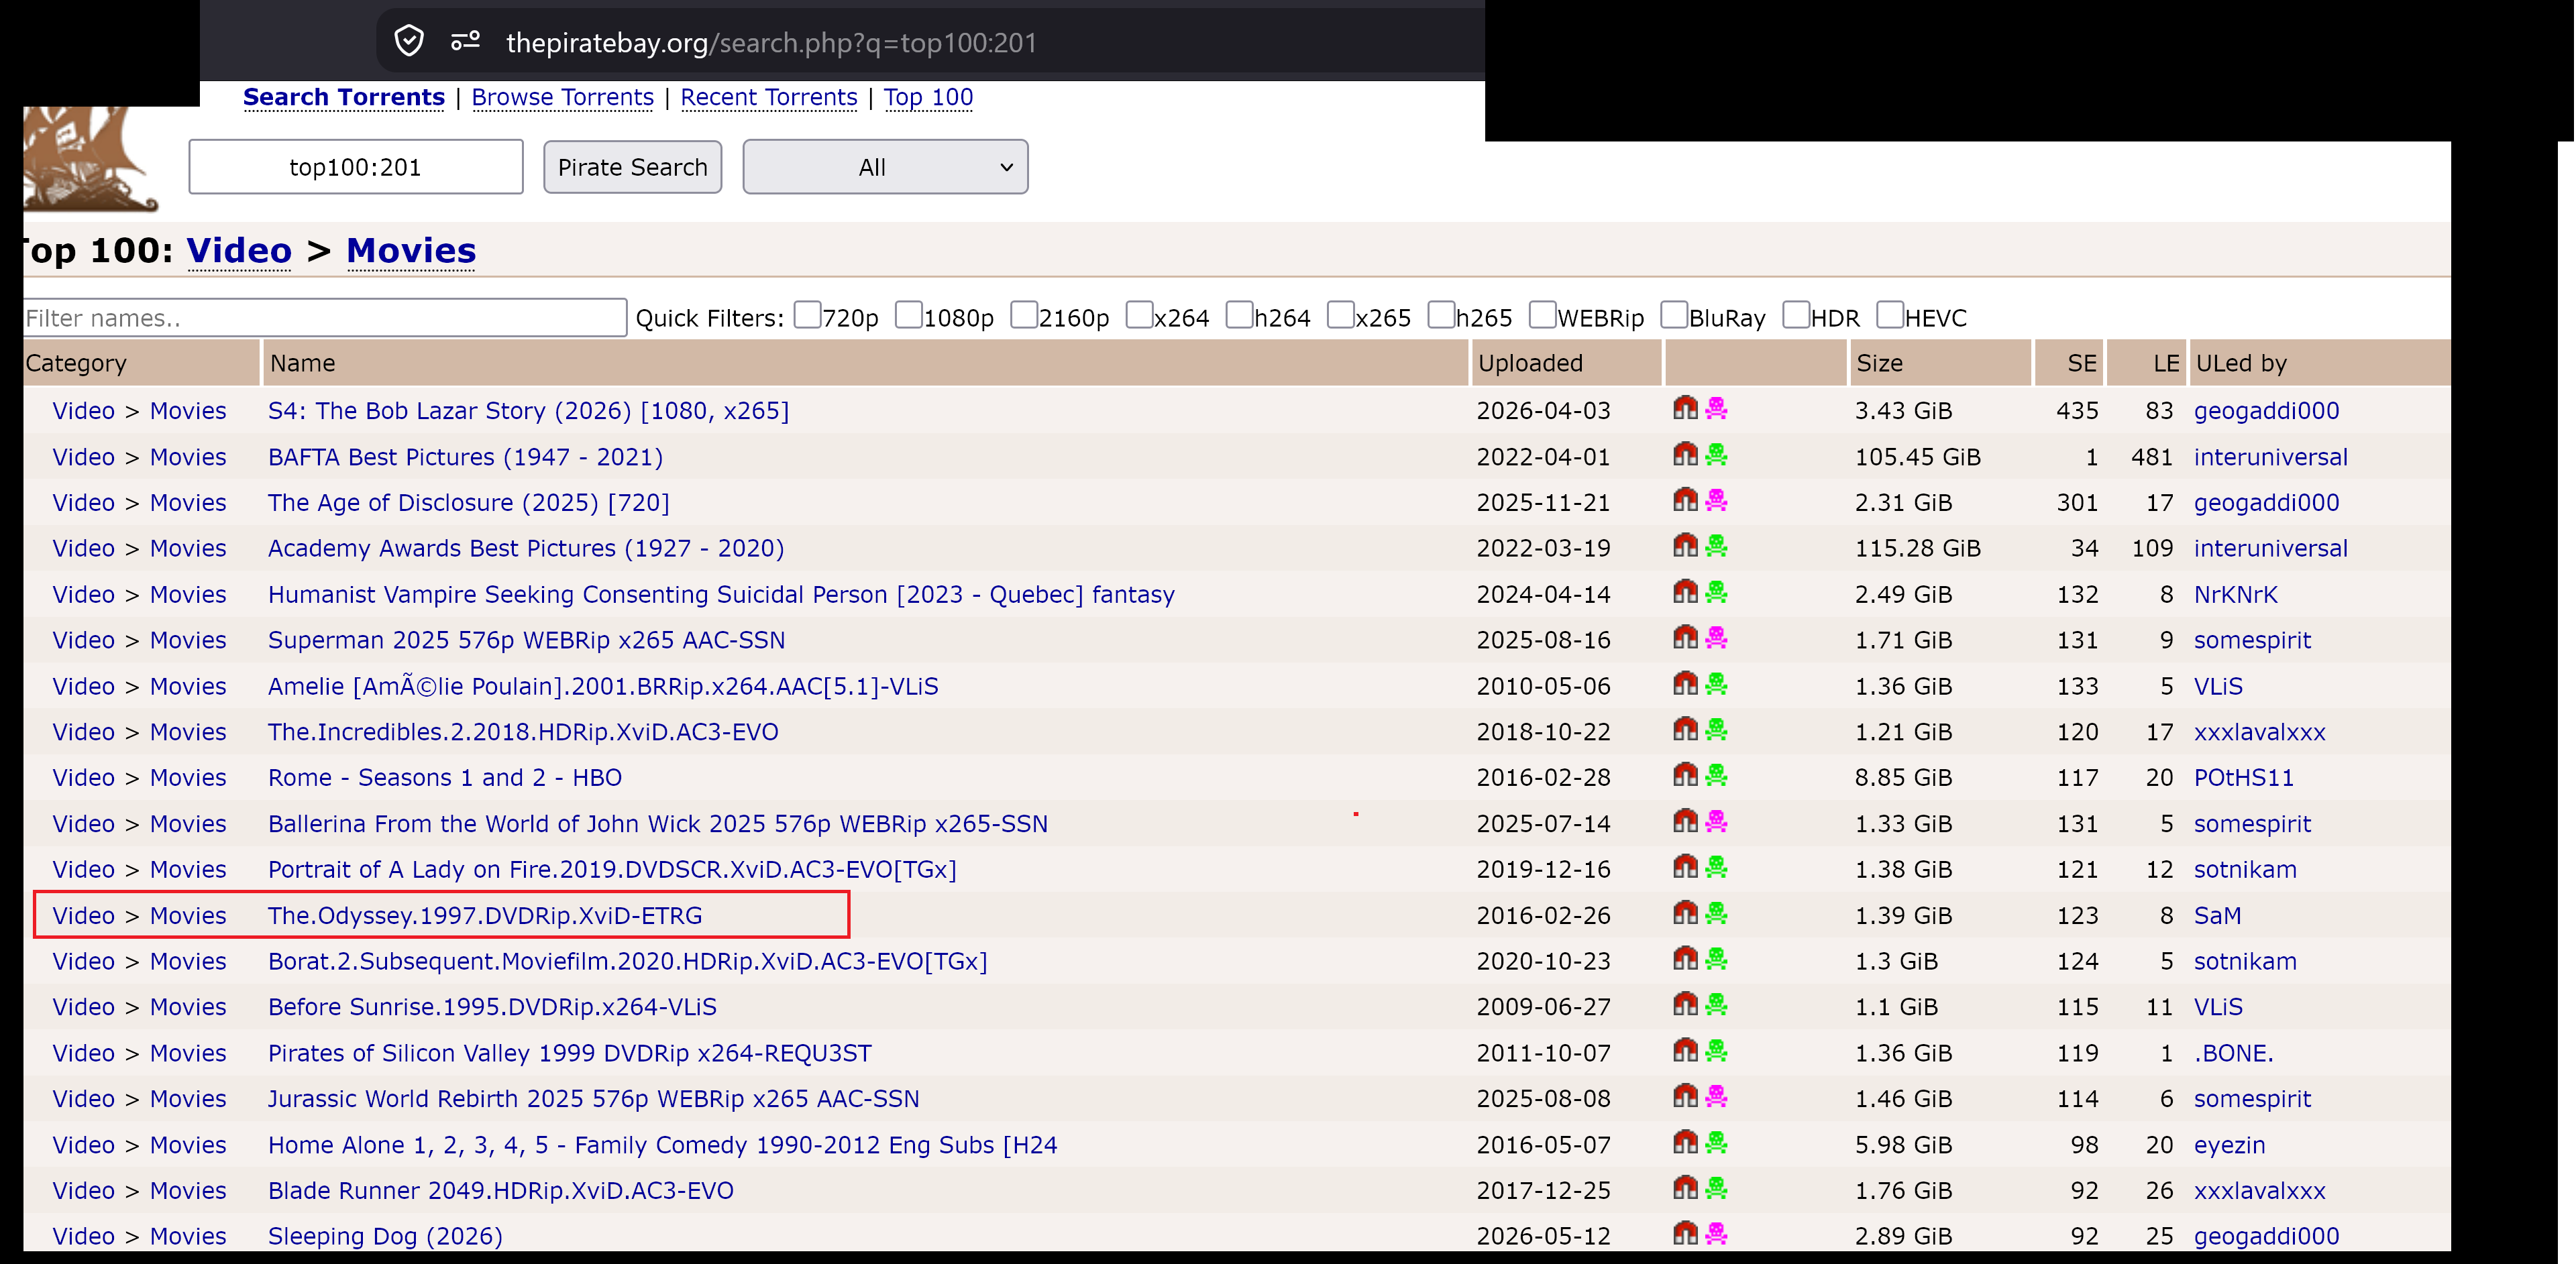
Task: Open Pirates of Silicon Valley 1999 torrent
Action: tap(570, 1053)
